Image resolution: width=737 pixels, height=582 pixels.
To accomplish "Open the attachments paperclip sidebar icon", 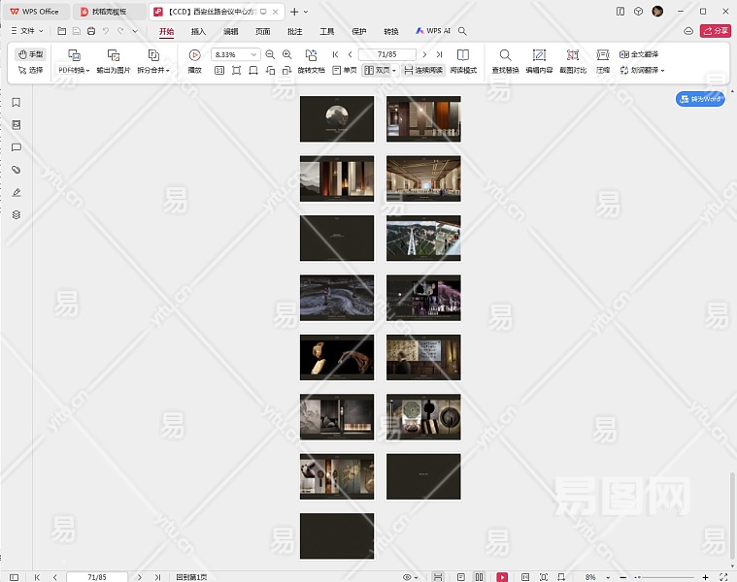I will pyautogui.click(x=16, y=170).
